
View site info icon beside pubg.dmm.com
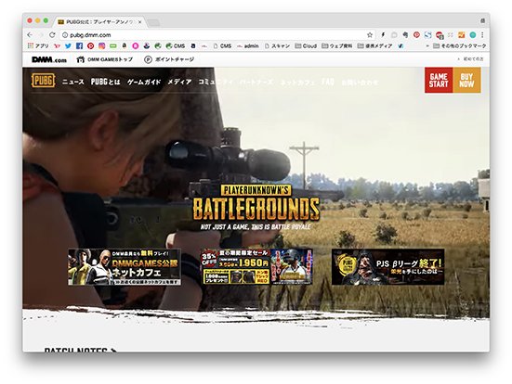pyautogui.click(x=65, y=35)
